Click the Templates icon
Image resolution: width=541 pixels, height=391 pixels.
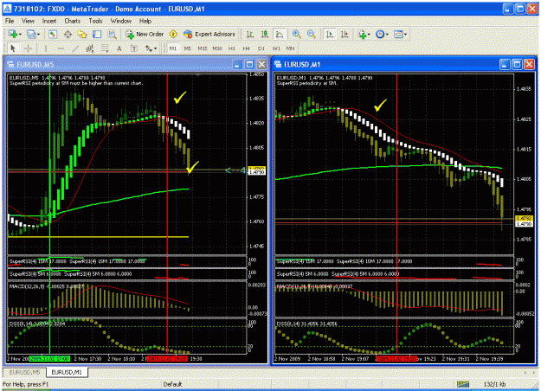coord(398,34)
